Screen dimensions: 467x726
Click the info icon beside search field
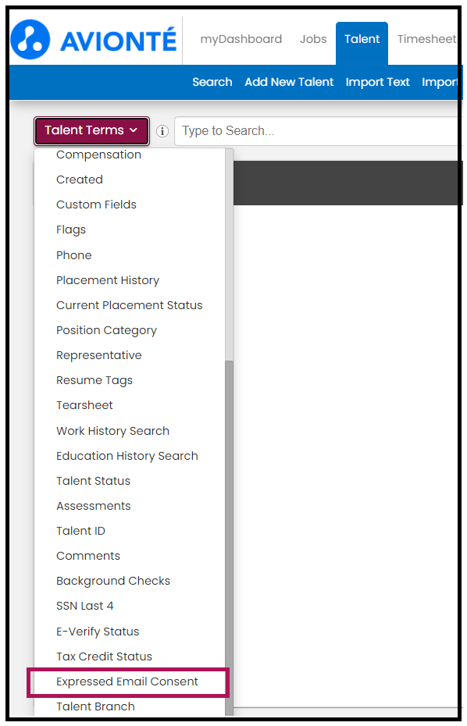(x=162, y=131)
